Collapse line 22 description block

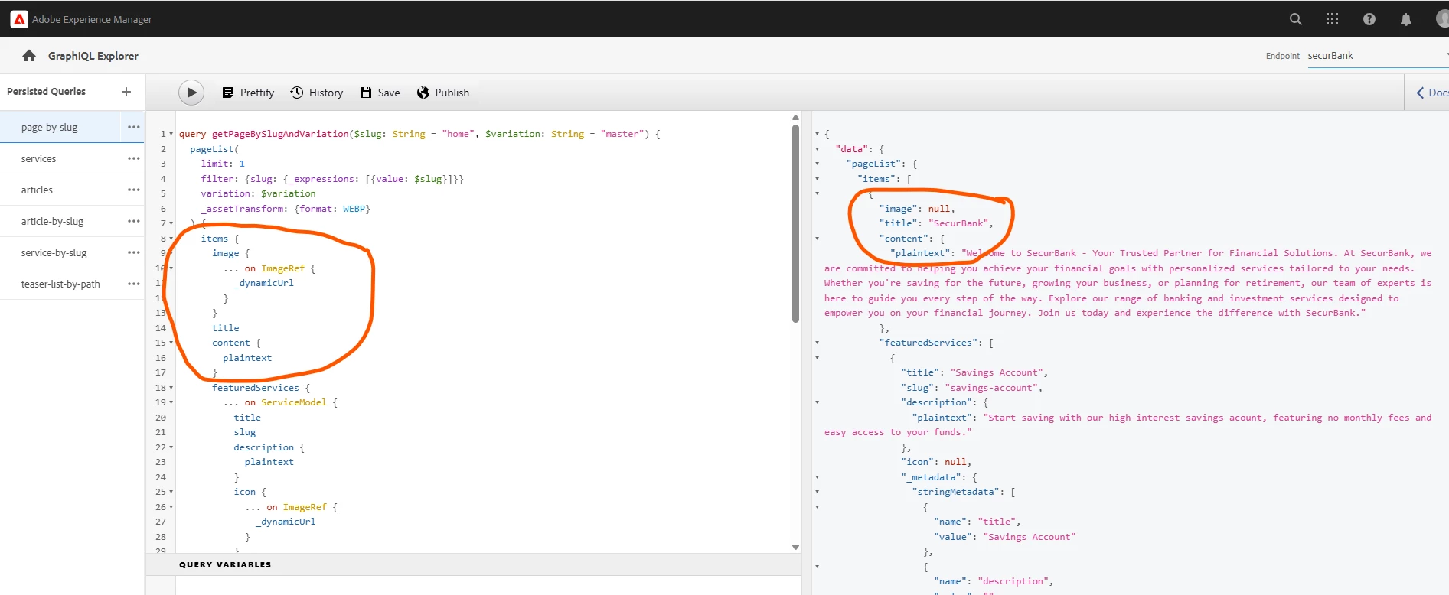[171, 447]
